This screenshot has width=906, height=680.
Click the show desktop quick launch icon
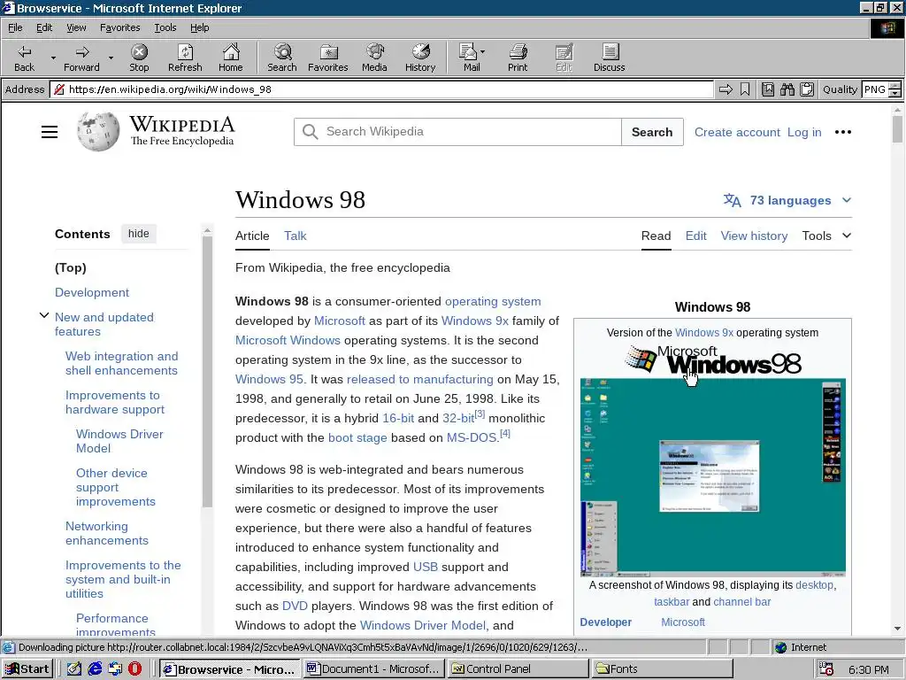[x=74, y=669]
